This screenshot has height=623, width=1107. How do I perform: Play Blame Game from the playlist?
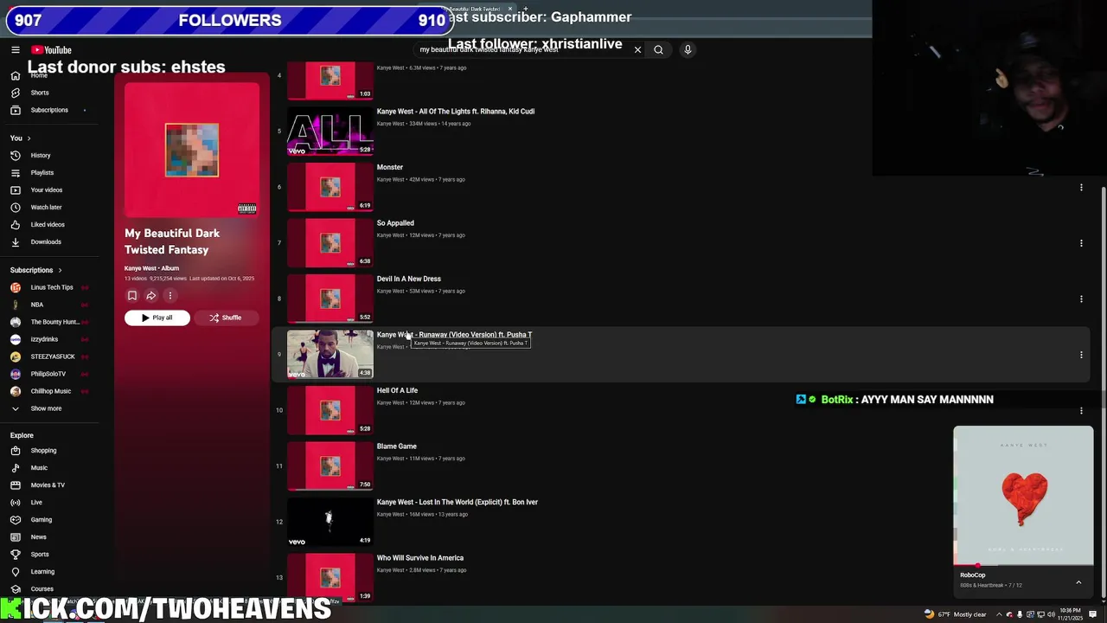point(397,446)
